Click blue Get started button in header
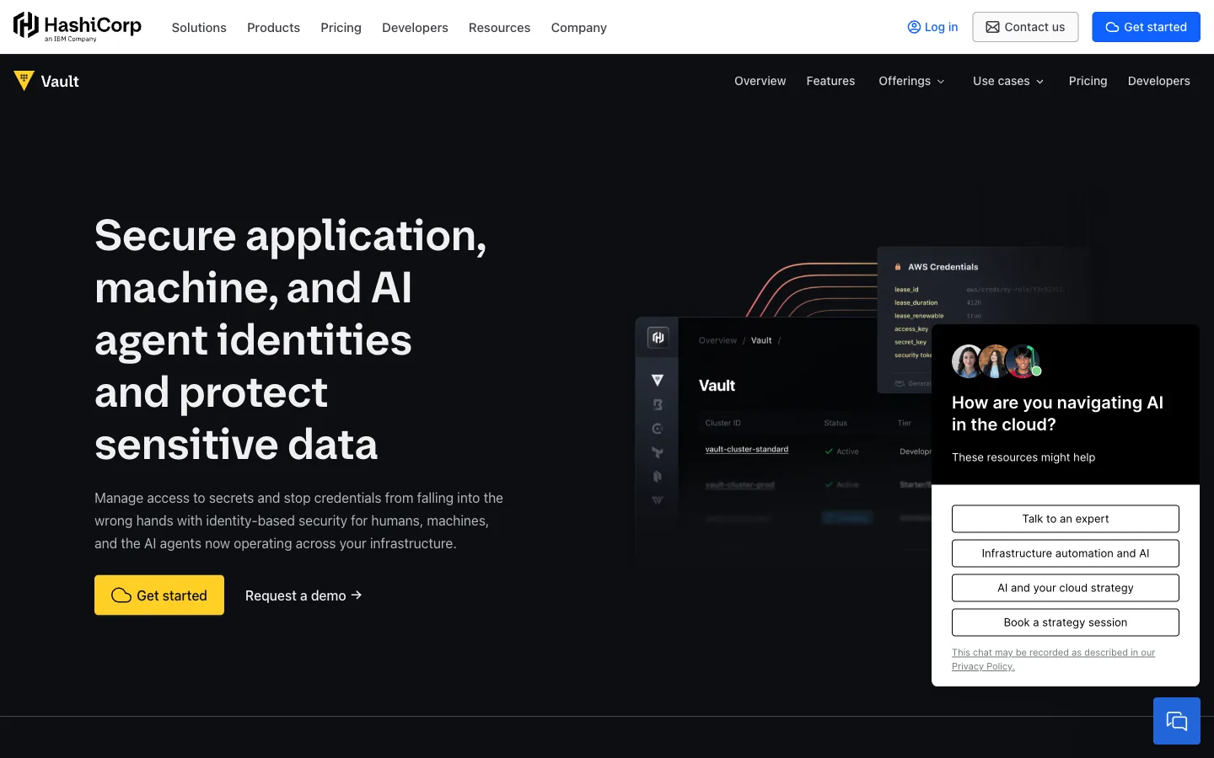This screenshot has height=758, width=1214. (x=1146, y=27)
